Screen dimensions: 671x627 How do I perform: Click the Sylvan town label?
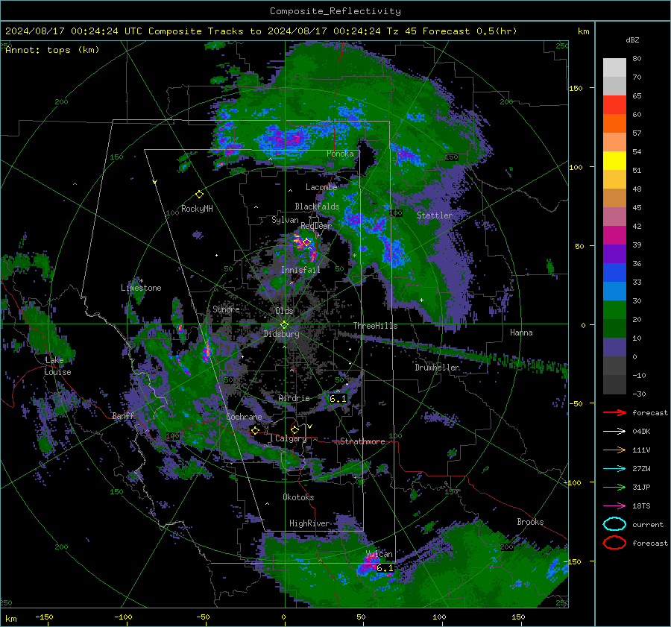285,220
